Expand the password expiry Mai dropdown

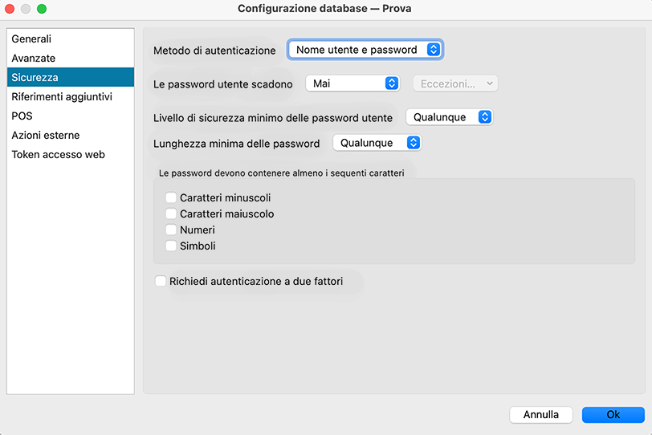[352, 83]
